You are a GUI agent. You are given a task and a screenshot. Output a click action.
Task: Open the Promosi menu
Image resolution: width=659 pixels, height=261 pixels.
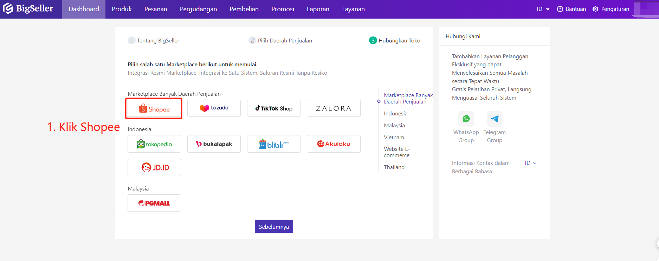[283, 9]
